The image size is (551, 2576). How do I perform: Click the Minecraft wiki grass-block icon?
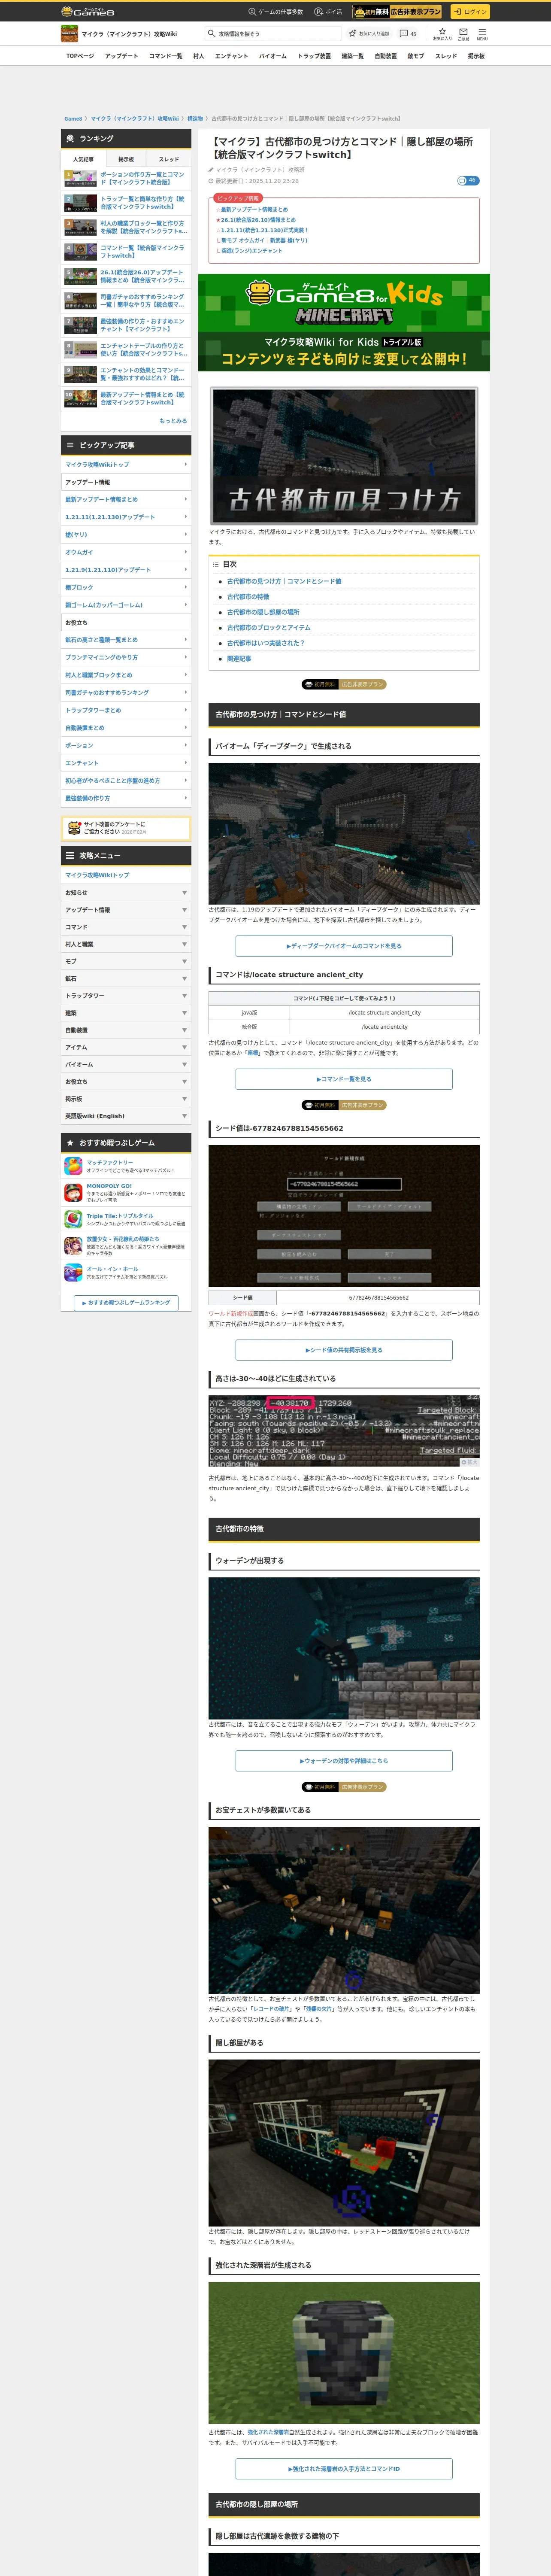pyautogui.click(x=69, y=33)
